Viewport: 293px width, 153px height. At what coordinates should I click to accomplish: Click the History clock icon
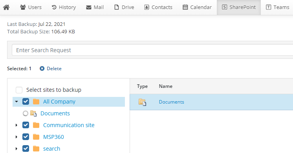coord(54,7)
